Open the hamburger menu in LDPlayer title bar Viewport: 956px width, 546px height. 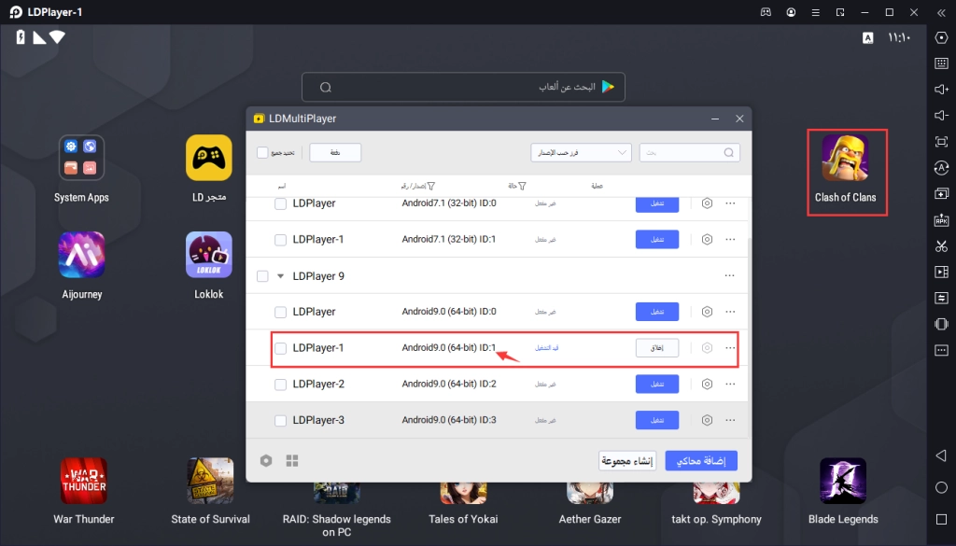click(x=815, y=12)
